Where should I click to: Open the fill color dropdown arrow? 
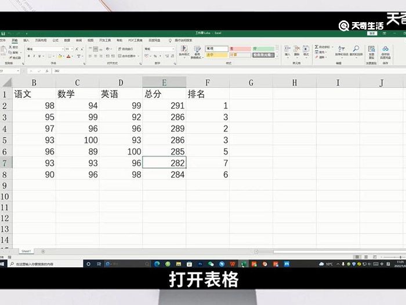64,56
